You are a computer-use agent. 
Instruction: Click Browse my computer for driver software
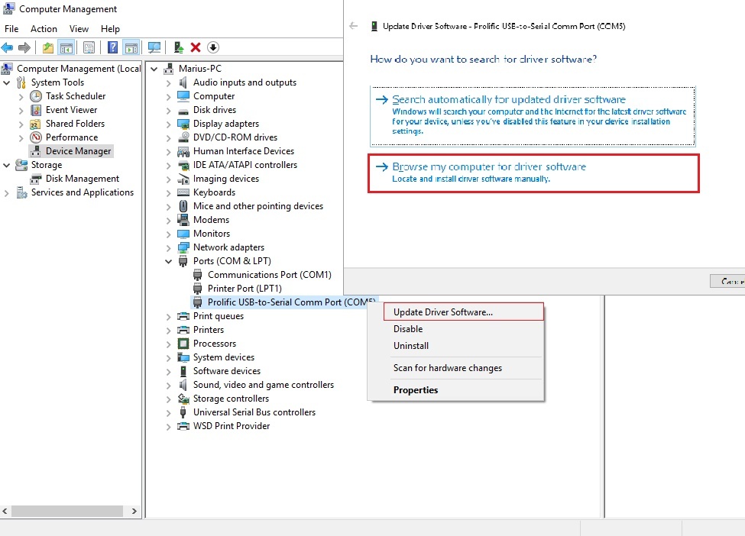(x=488, y=166)
